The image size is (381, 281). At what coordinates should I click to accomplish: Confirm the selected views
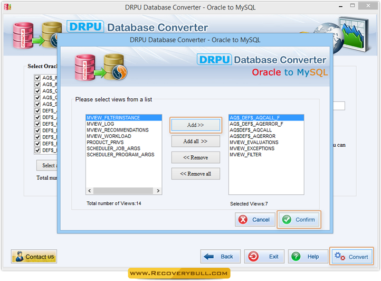coord(299,219)
